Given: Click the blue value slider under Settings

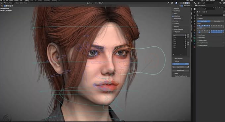Looking at the screenshot, I should 181,64.
